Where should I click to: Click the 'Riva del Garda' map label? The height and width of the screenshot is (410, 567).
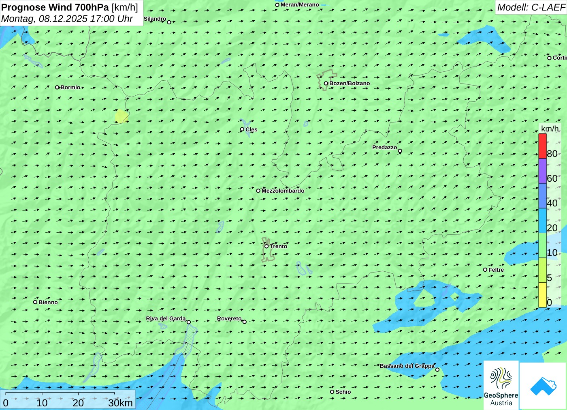(x=166, y=318)
